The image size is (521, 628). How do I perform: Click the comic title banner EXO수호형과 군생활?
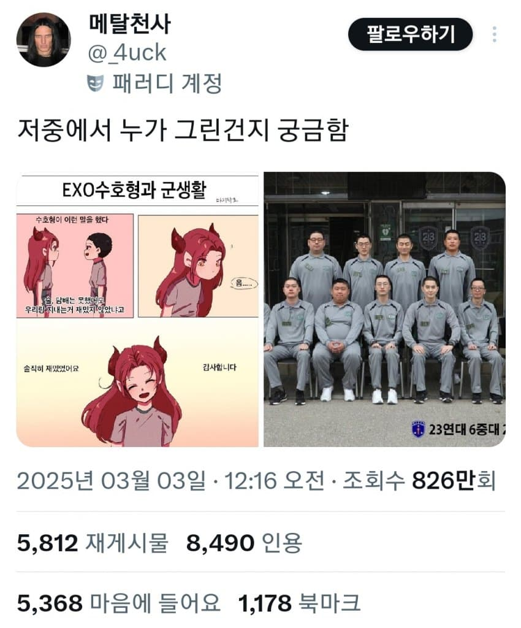click(134, 190)
